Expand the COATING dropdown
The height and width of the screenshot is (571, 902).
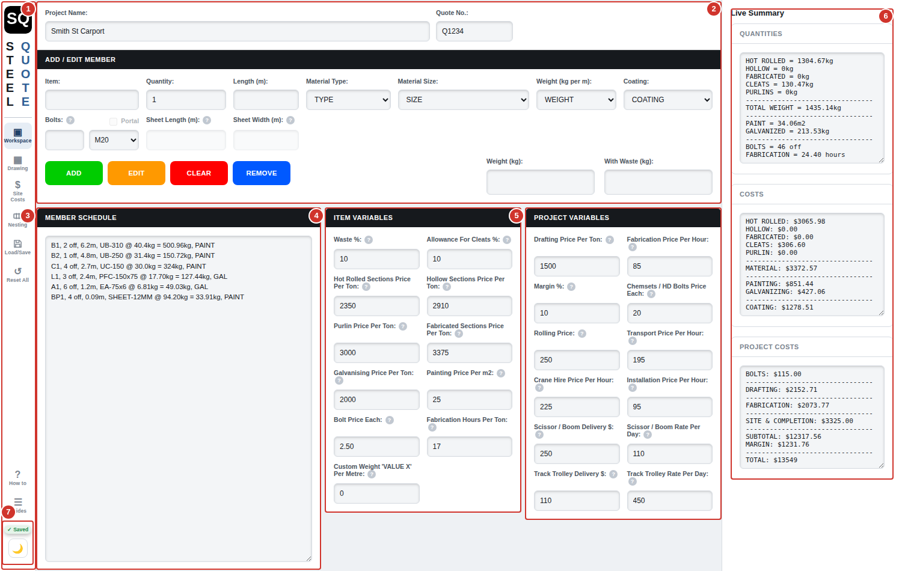point(667,100)
